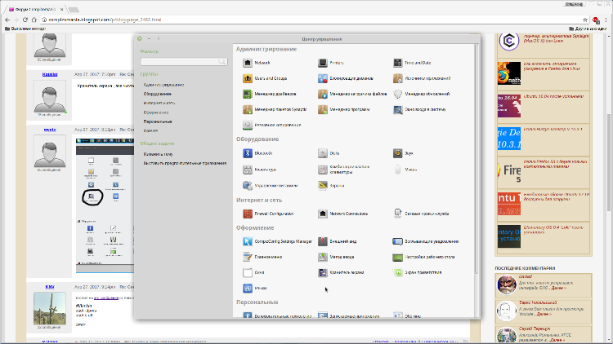Select the Оборудование group in sidebar
The height and width of the screenshot is (344, 613).
(x=157, y=94)
